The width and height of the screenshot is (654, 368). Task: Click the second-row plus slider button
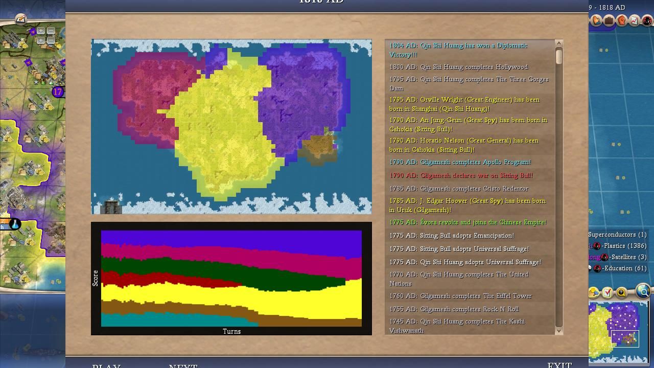tap(41, 40)
